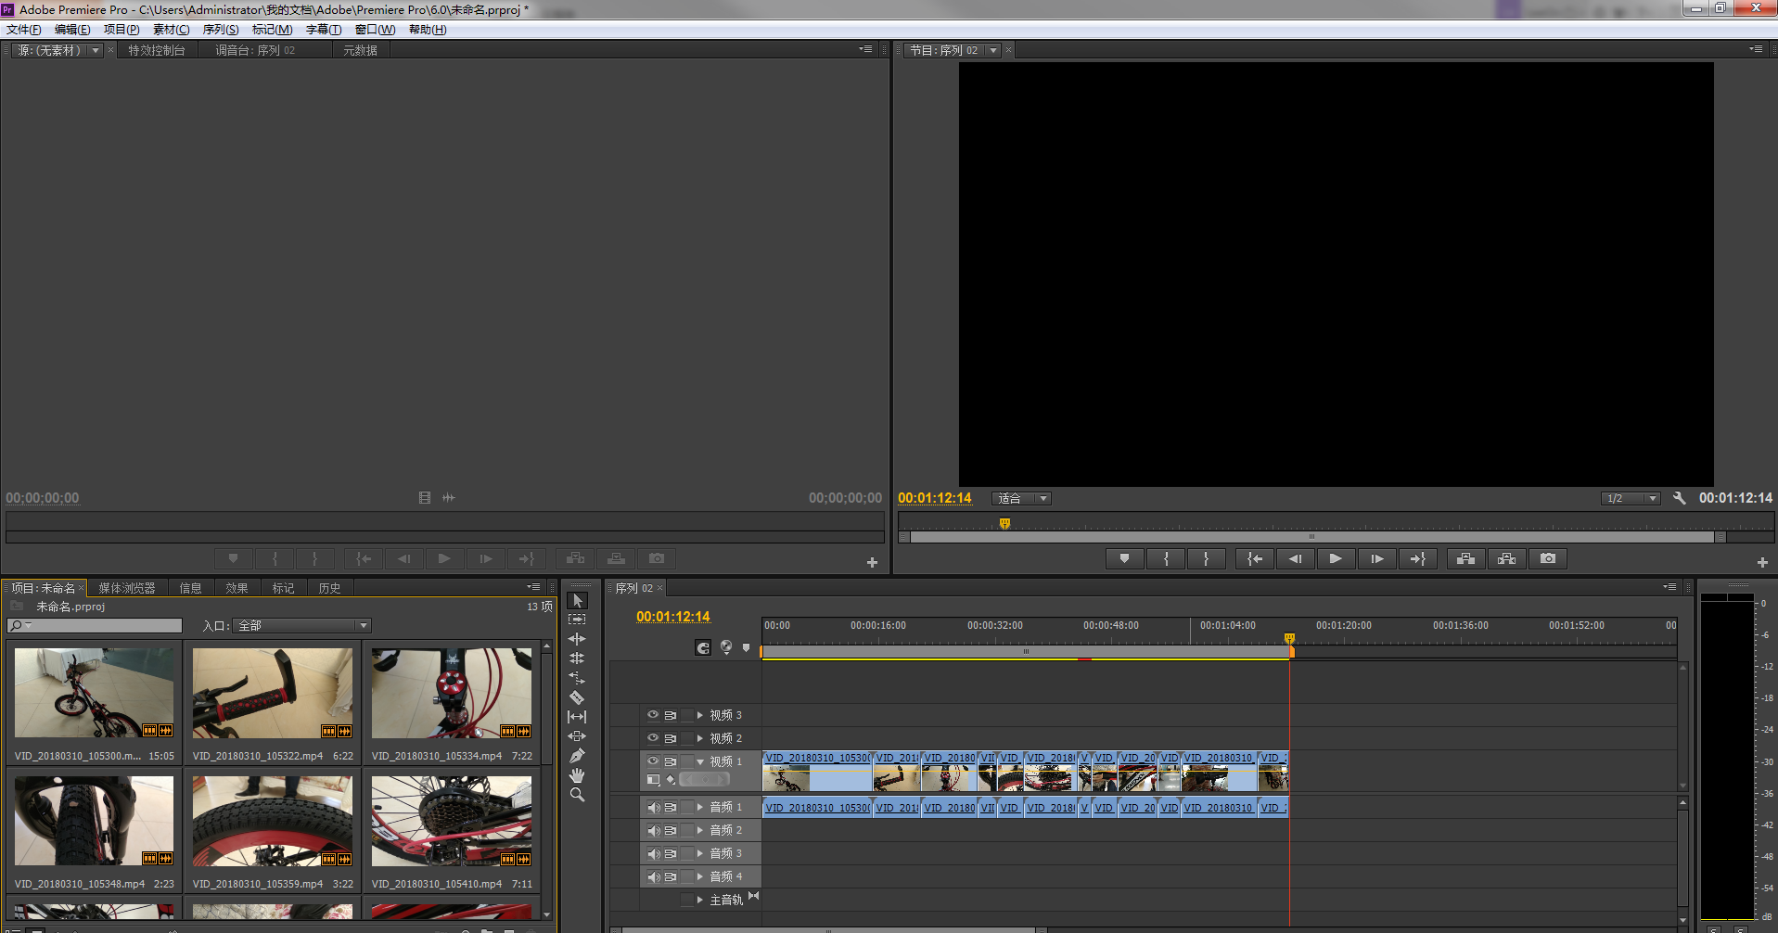Click the Export Frame camera icon in program monitor
This screenshot has width=1778, height=933.
click(1548, 558)
